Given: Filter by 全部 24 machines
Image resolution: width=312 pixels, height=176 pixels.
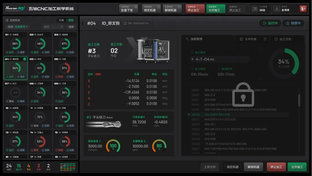Looking at the screenshot, I should click(9, 167).
